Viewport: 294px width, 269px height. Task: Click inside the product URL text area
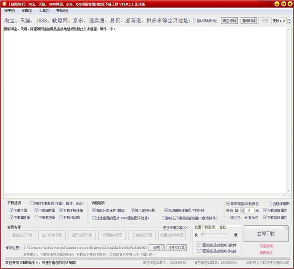tap(147, 113)
